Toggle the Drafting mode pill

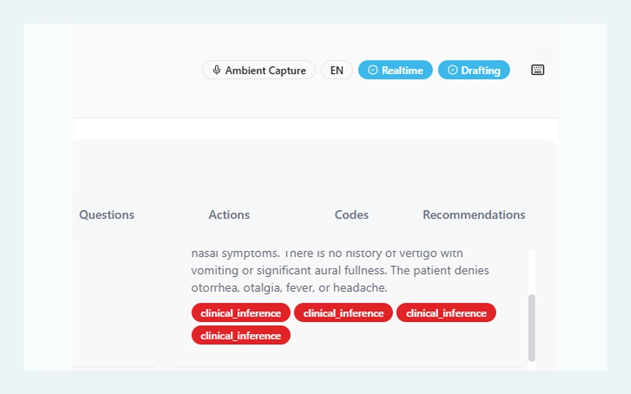point(474,70)
